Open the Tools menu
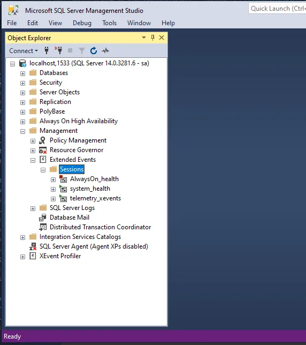 [109, 23]
